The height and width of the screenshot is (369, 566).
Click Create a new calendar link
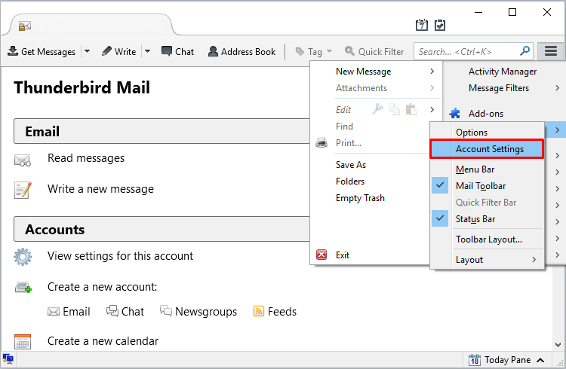[103, 341]
